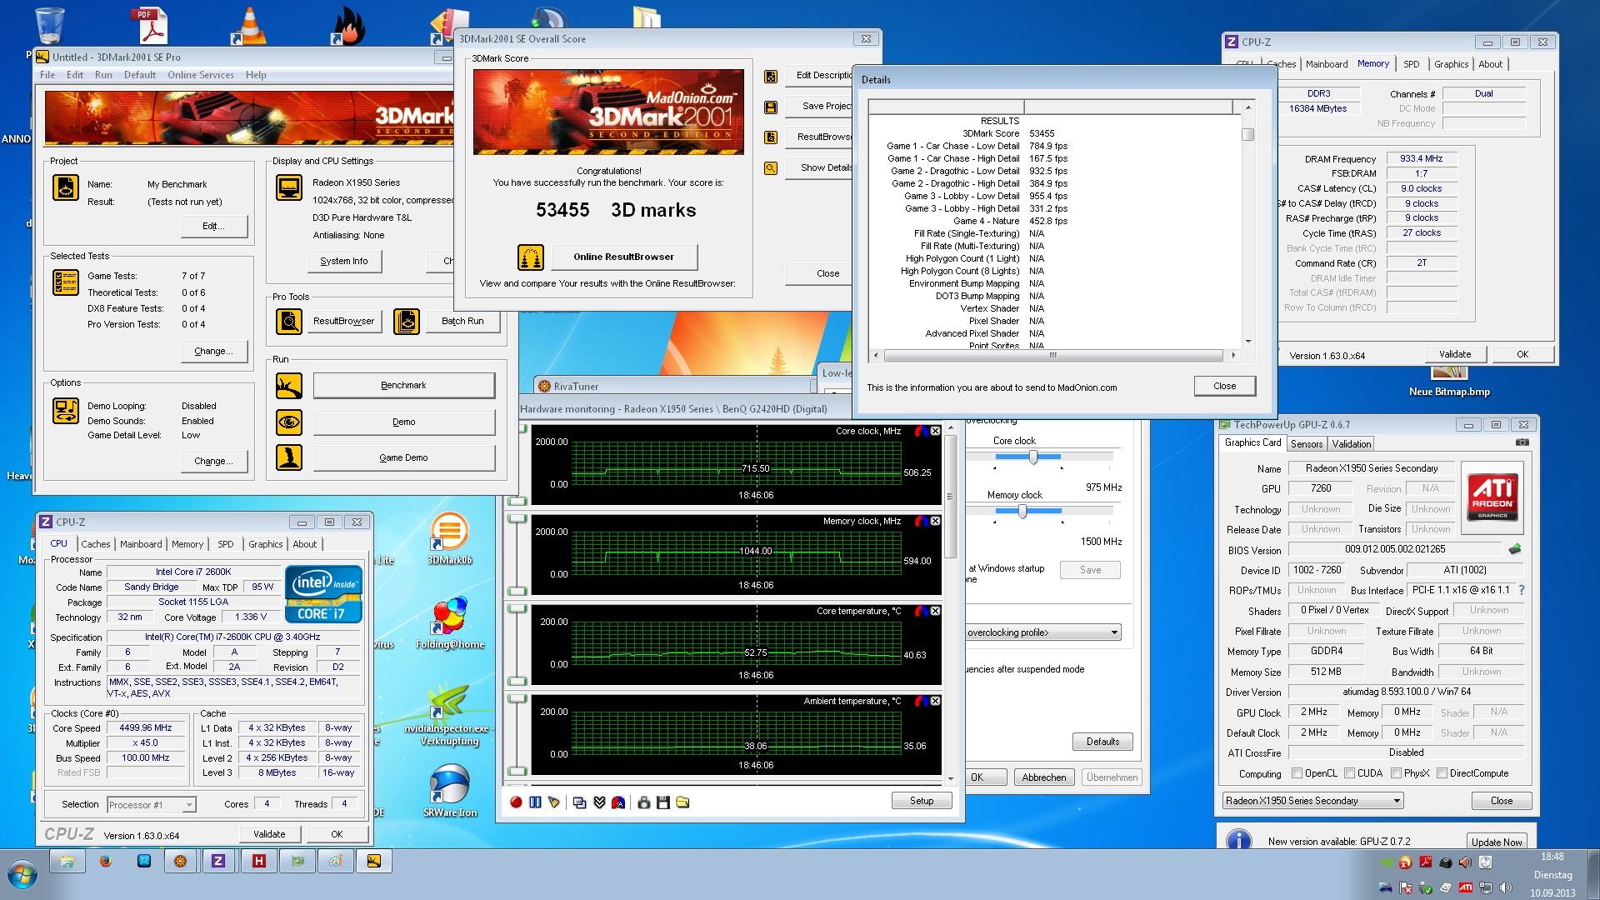
Task: Click Setup button in hardware monitoring
Action: point(921,801)
